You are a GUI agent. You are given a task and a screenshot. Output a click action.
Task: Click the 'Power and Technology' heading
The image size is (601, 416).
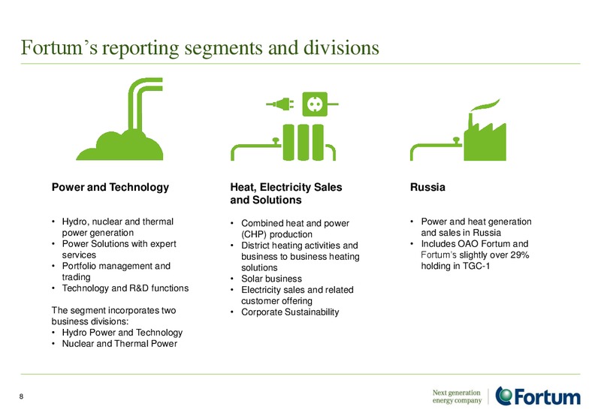(x=110, y=187)
